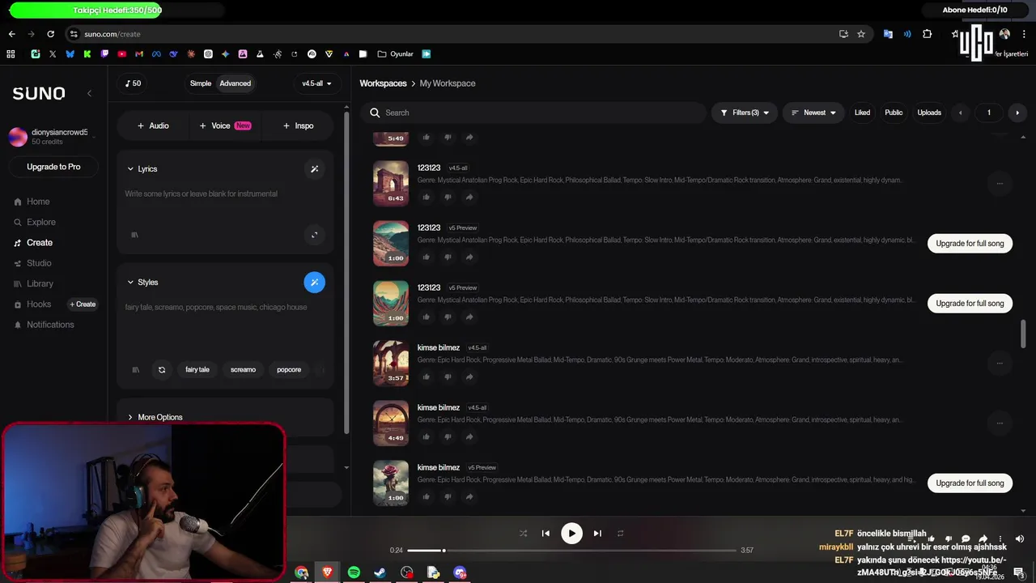Toggle the Liked filter

862,113
